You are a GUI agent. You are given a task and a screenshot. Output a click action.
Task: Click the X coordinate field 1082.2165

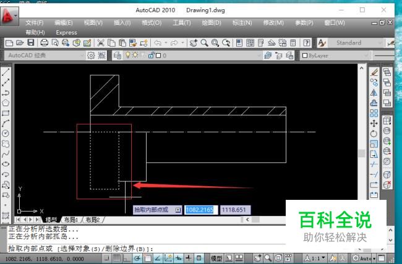[x=201, y=210]
